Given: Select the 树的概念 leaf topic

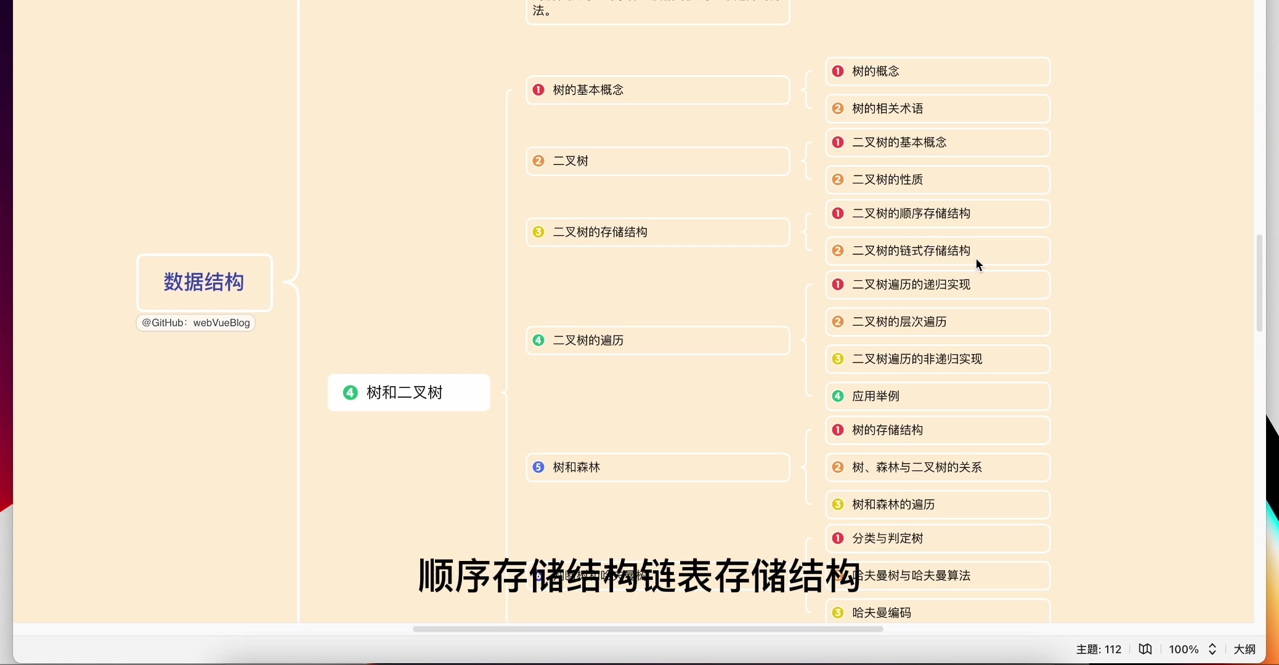Looking at the screenshot, I should tap(938, 71).
